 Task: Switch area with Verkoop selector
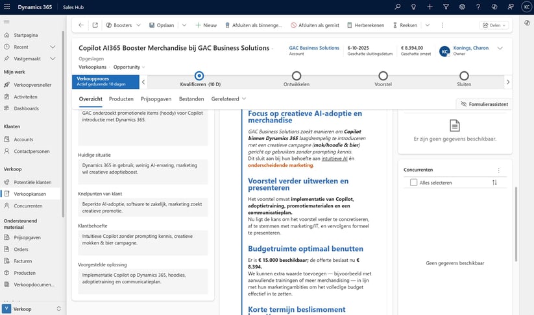coord(32,309)
